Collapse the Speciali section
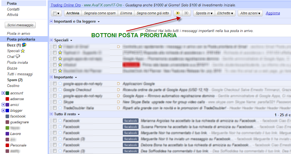 51,40
